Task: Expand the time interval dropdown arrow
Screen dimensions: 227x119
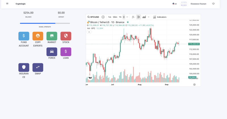Action: [x=127, y=17]
